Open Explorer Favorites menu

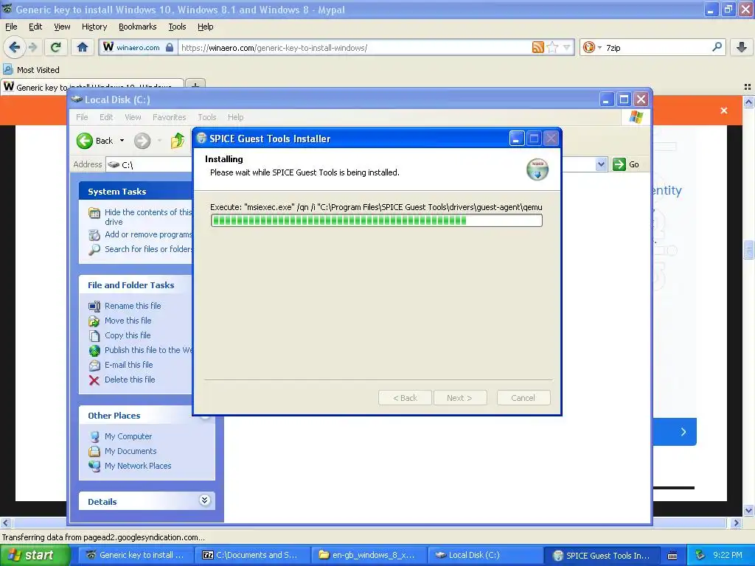click(x=169, y=117)
